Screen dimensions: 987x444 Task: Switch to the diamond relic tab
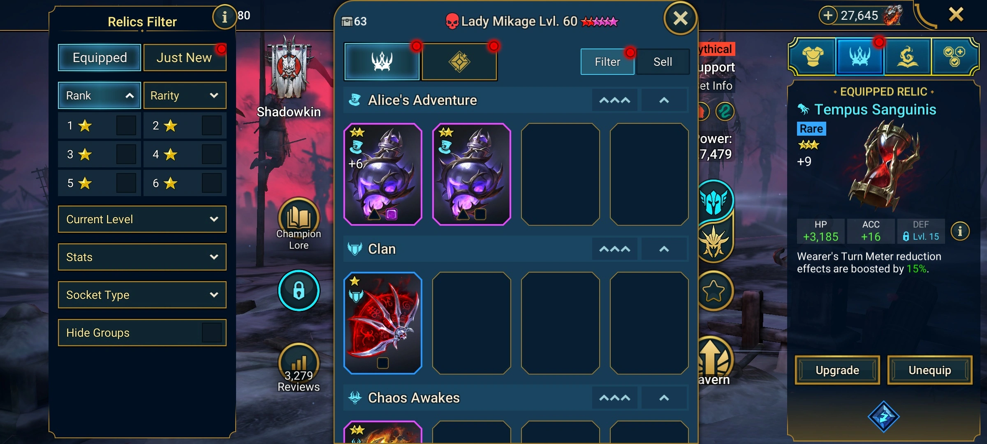pyautogui.click(x=459, y=62)
